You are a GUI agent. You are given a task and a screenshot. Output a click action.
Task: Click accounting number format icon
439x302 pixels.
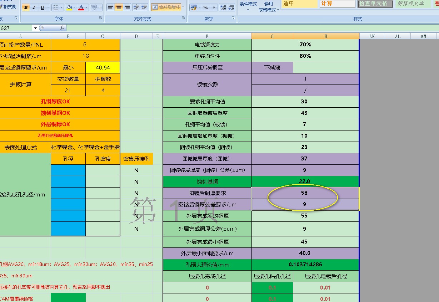(194, 7)
